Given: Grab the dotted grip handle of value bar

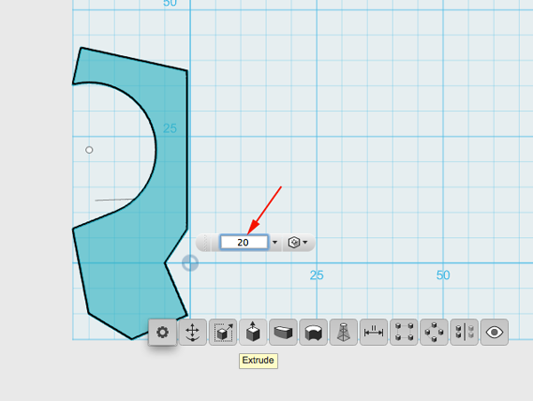Looking at the screenshot, I should coord(205,243).
